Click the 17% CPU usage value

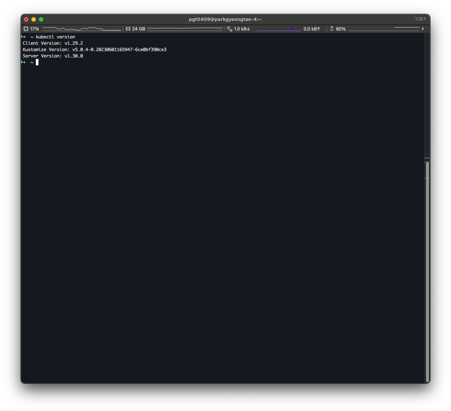[35, 29]
